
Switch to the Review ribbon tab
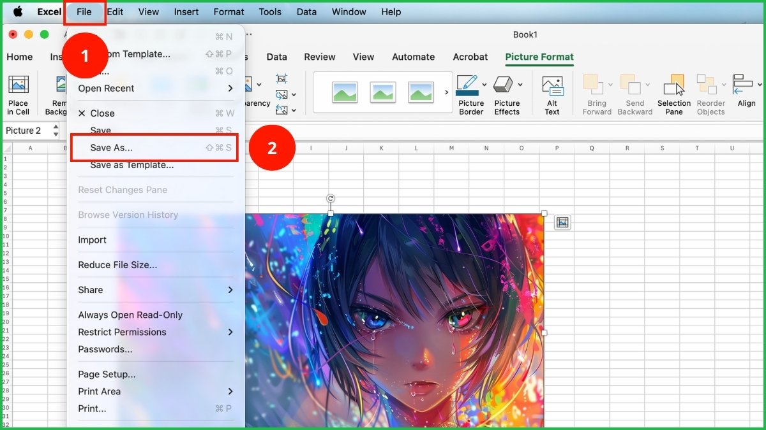(x=319, y=57)
